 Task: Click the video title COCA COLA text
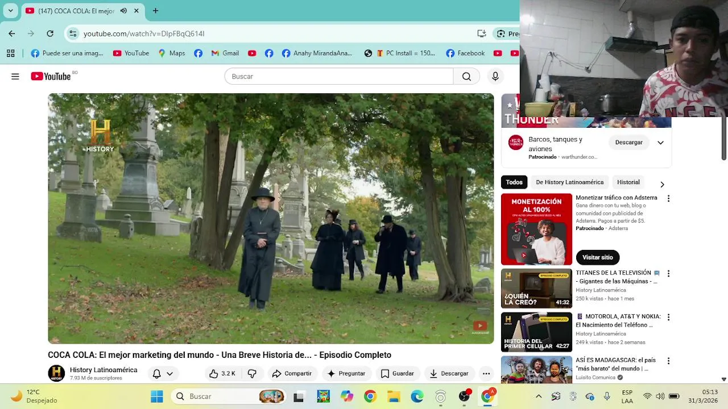(x=220, y=355)
